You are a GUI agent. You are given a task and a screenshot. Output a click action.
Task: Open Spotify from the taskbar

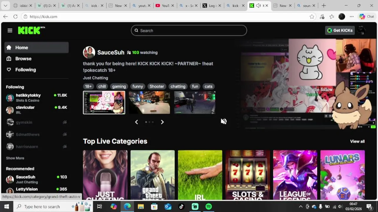point(209,206)
